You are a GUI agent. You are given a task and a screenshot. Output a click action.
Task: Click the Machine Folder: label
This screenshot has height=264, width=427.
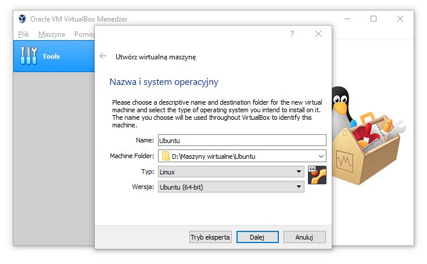pos(132,156)
